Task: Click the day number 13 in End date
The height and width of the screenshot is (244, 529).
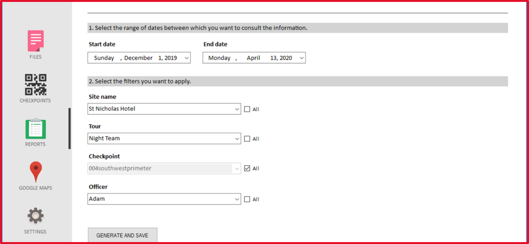Action: (274, 58)
